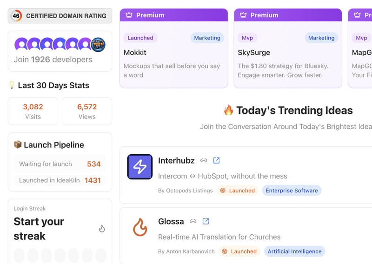Click the crown icon on Mokkit card

(x=128, y=15)
